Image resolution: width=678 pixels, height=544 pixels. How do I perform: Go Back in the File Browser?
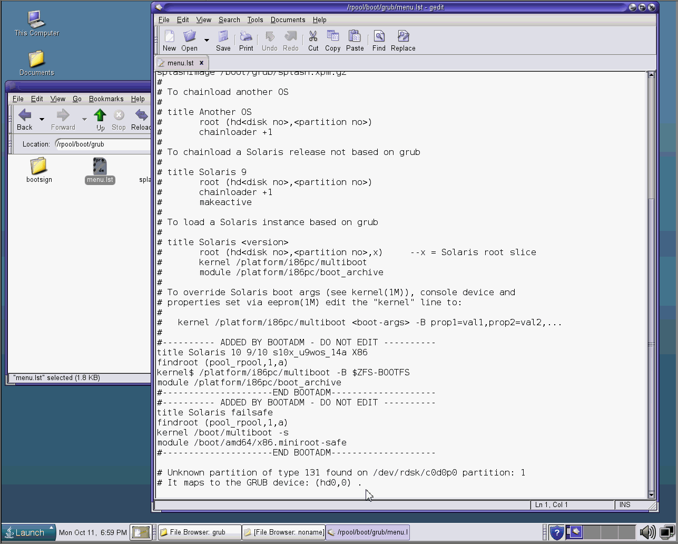click(x=25, y=120)
